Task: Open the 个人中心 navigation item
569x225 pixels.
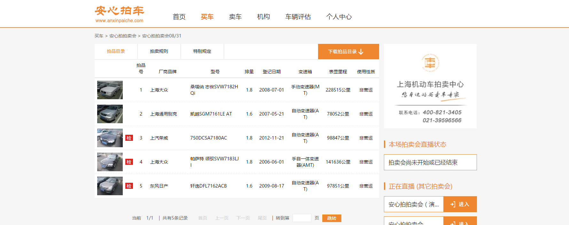Action: click(339, 17)
